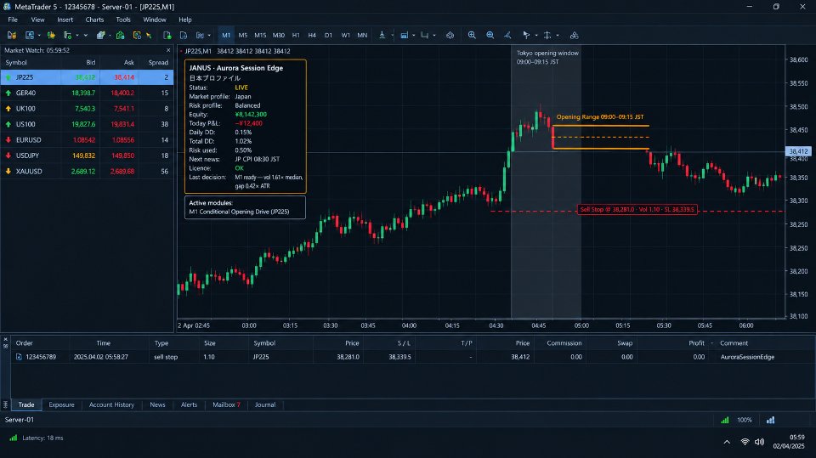Viewport: 816px width, 458px height.
Task: Click the latency signal bars icon
Action: pyautogui.click(x=13, y=438)
